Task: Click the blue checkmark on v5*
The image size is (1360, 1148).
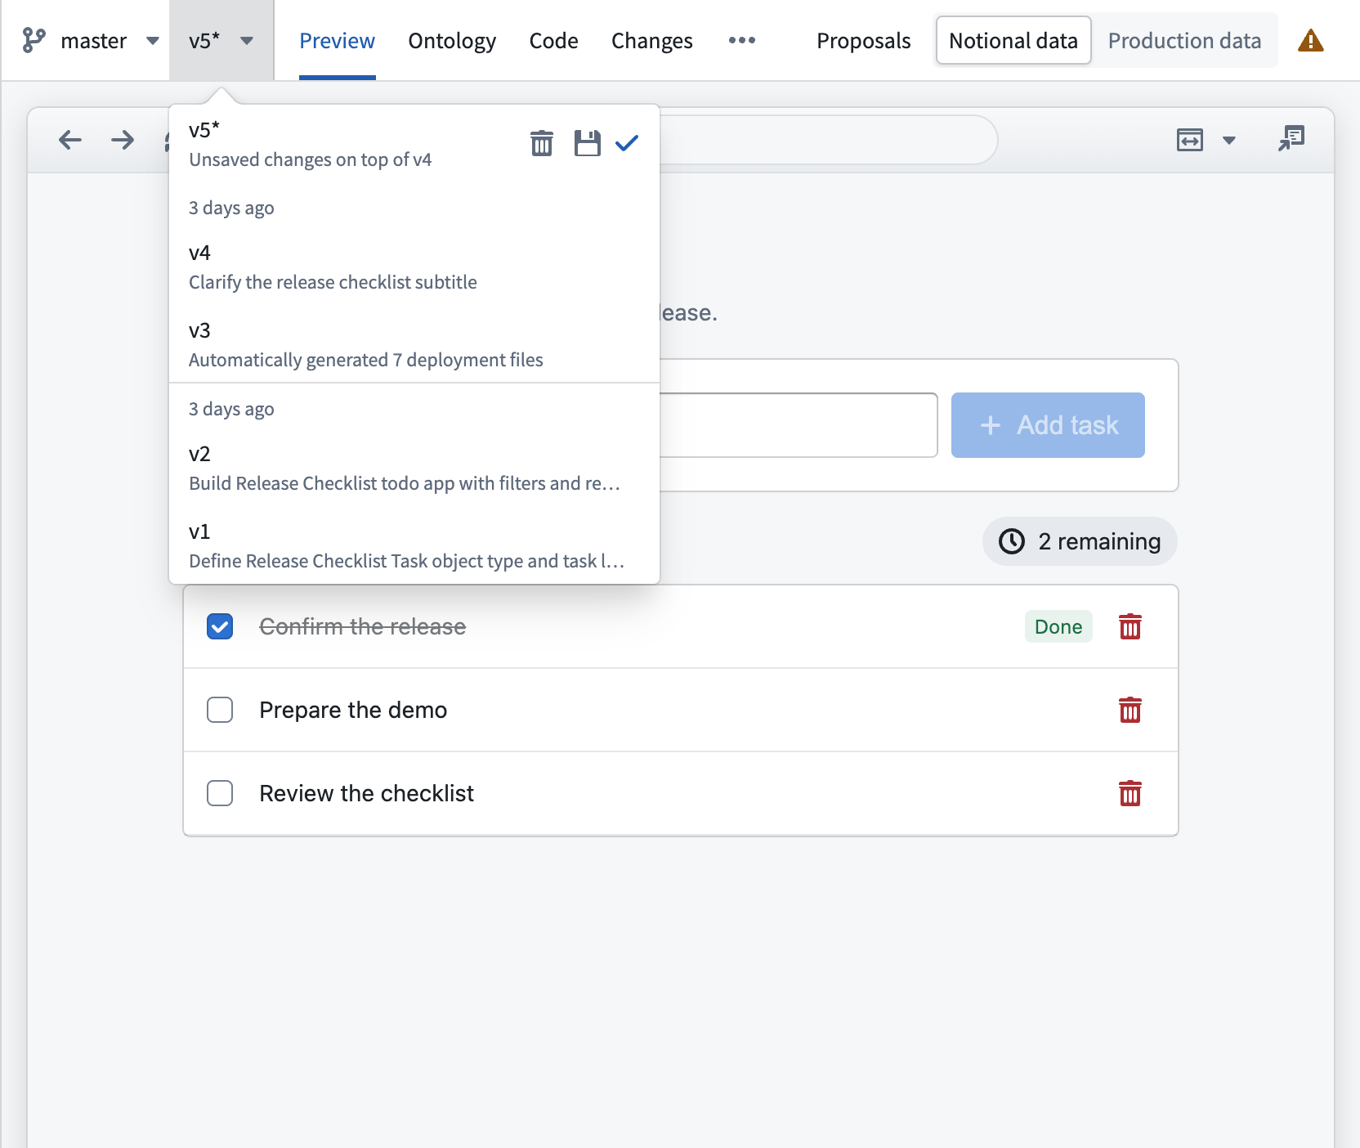Action: coord(627,143)
